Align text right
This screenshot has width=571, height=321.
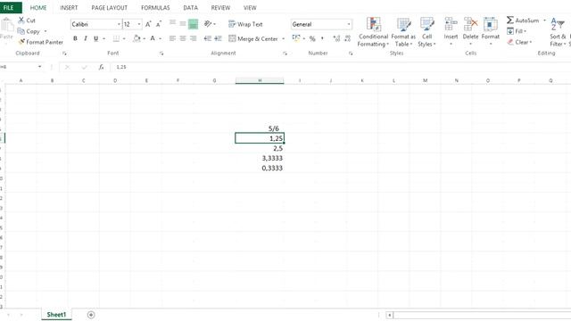click(x=193, y=38)
